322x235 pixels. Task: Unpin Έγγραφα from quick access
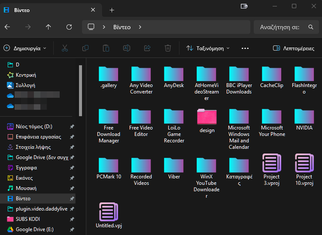(72, 168)
